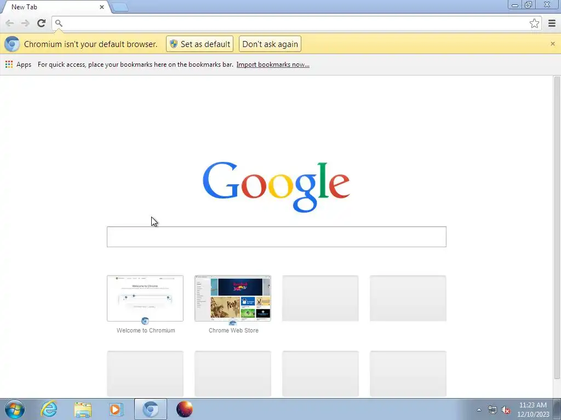Click the Apps label in bookmarks bar

pos(24,65)
